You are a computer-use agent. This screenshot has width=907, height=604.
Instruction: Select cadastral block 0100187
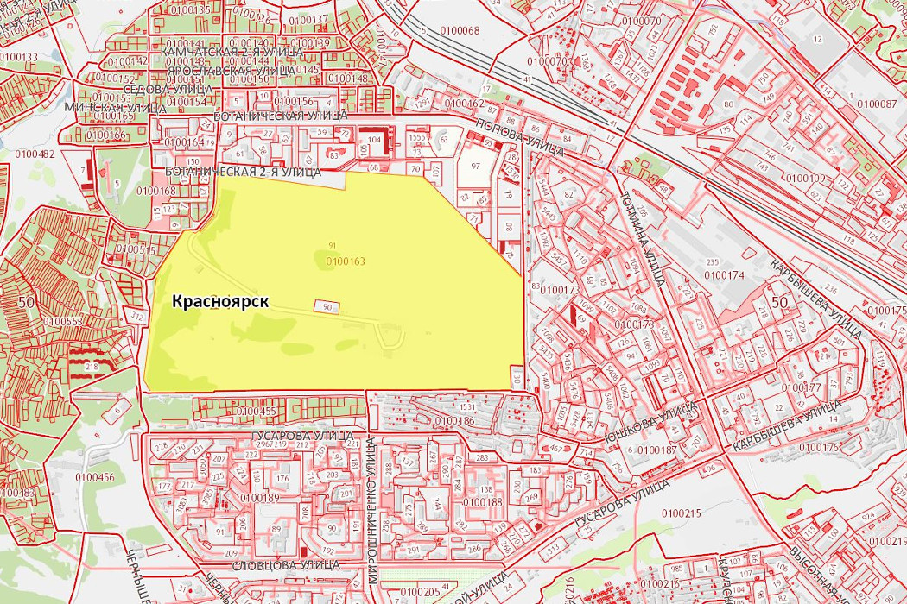tap(656, 450)
